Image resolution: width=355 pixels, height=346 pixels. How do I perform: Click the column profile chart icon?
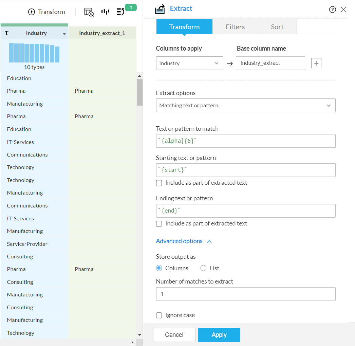[x=105, y=12]
